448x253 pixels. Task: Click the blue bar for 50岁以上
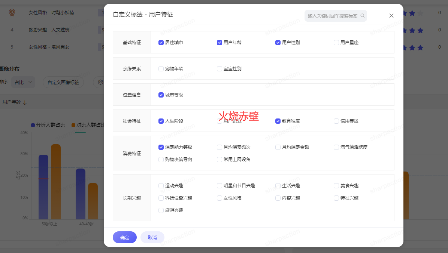coord(43,187)
